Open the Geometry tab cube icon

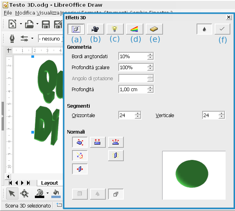(76, 29)
